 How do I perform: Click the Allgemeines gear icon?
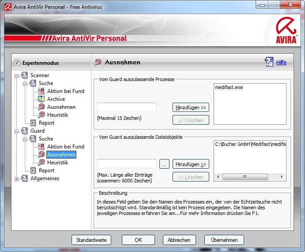point(25,178)
